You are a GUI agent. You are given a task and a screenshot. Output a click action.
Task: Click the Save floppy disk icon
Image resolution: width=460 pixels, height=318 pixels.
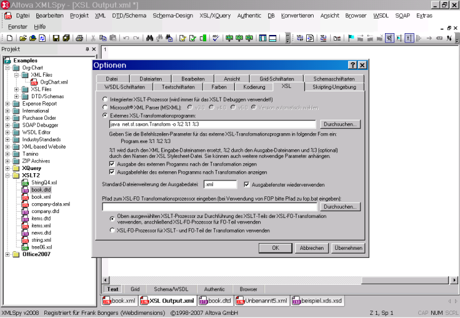[56, 38]
